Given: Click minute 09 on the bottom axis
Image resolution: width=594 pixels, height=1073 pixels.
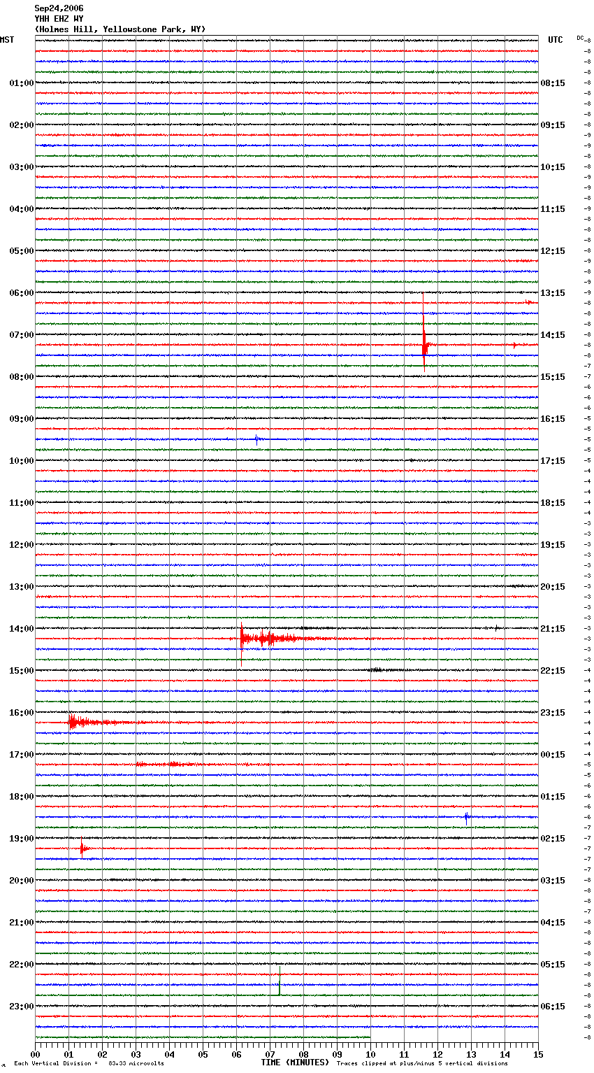Looking at the screenshot, I should (338, 1054).
